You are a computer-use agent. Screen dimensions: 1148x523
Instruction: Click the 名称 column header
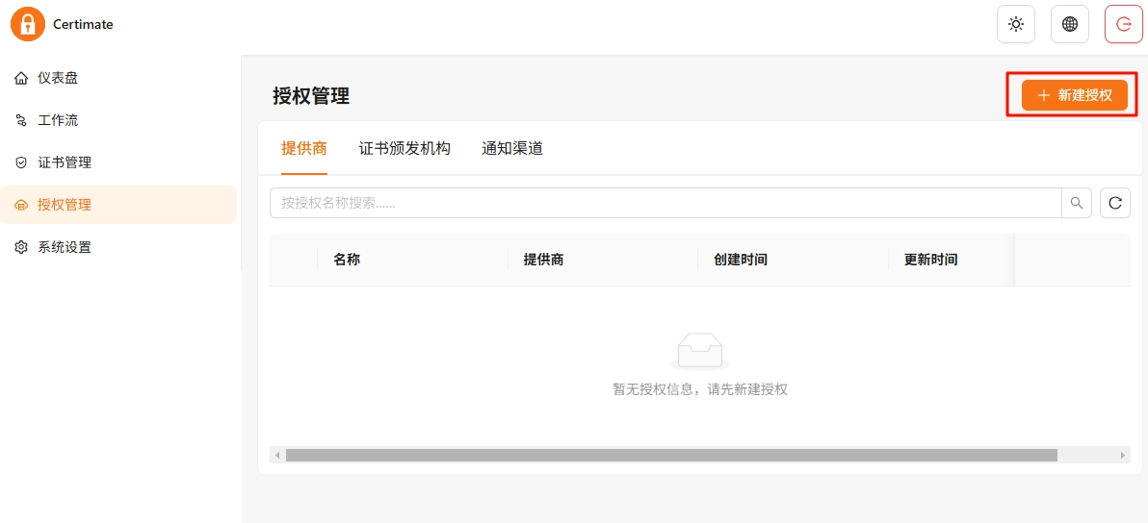[347, 260]
